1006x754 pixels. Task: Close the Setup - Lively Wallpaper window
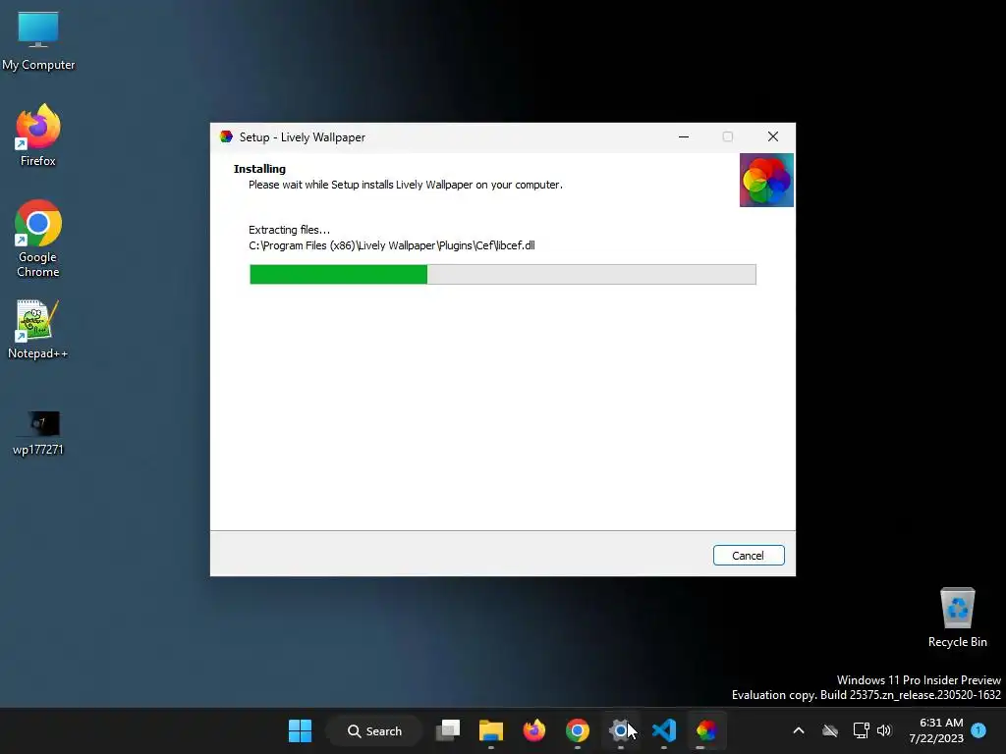[773, 136]
